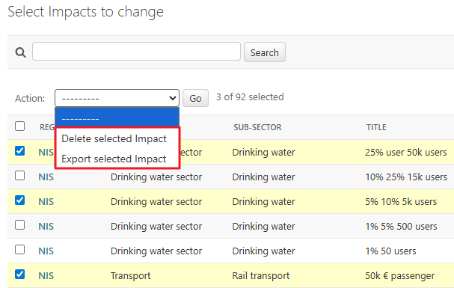Focus the search text field
Image resolution: width=454 pixels, height=288 pixels.
(x=136, y=52)
